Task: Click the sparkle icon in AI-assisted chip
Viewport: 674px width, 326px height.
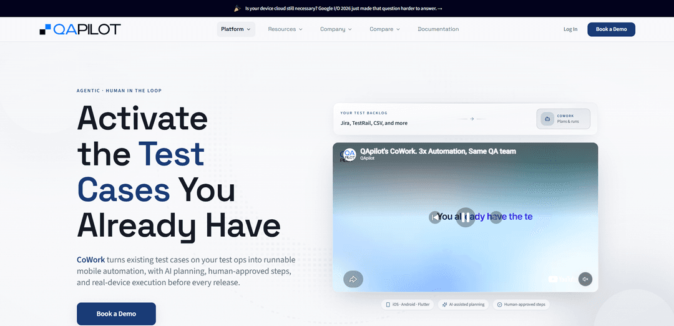Action: click(x=445, y=305)
